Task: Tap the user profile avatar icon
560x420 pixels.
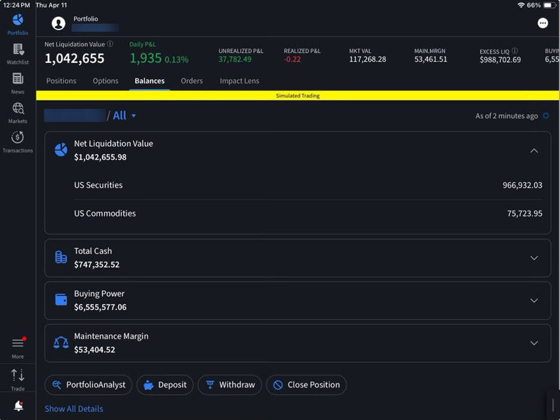Action: pos(58,24)
